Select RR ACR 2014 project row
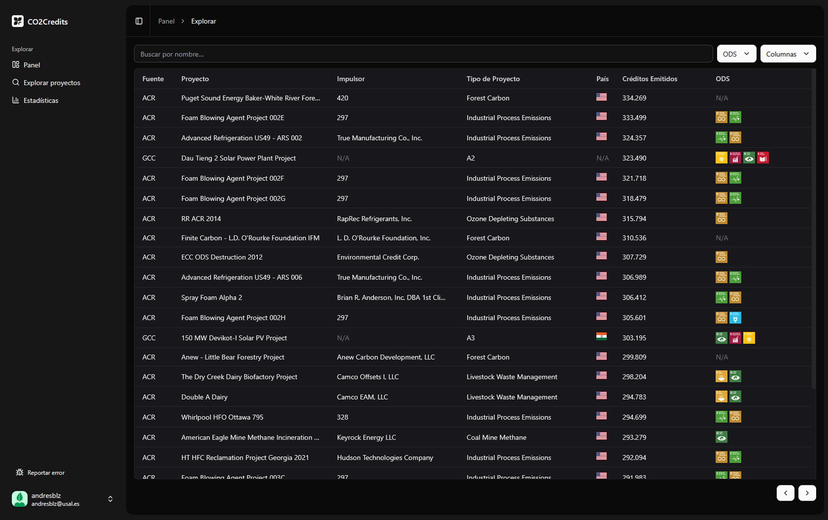828x520 pixels. pos(473,218)
